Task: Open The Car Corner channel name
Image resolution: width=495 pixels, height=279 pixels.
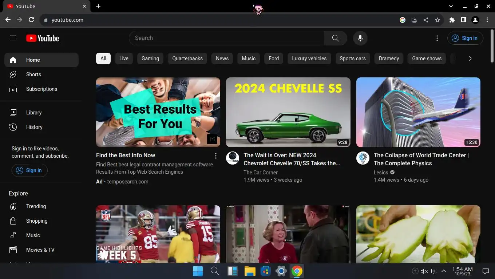Action: 261,173
